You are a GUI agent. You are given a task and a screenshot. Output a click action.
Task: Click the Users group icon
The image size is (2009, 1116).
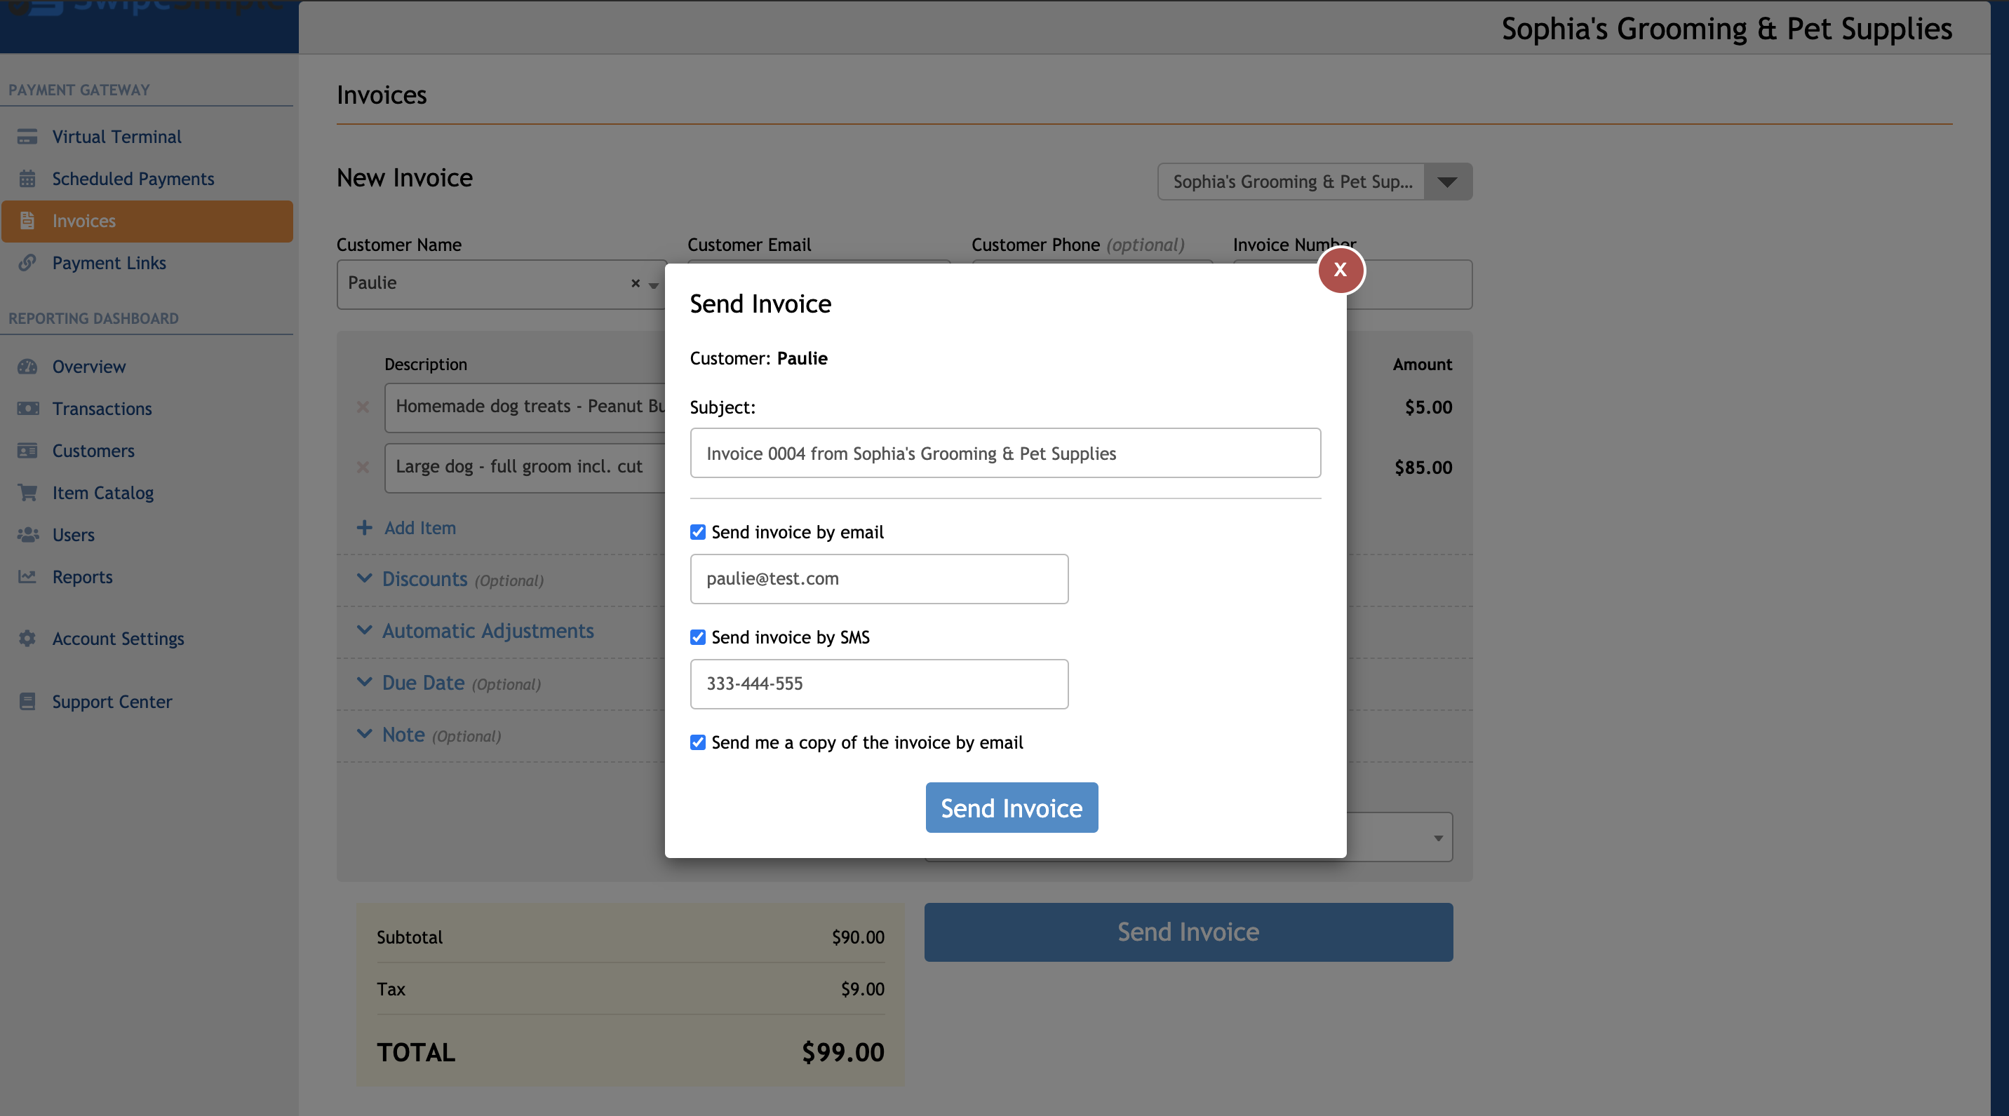point(27,535)
